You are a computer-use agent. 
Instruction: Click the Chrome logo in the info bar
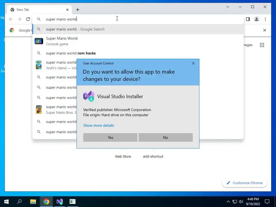coord(12,30)
